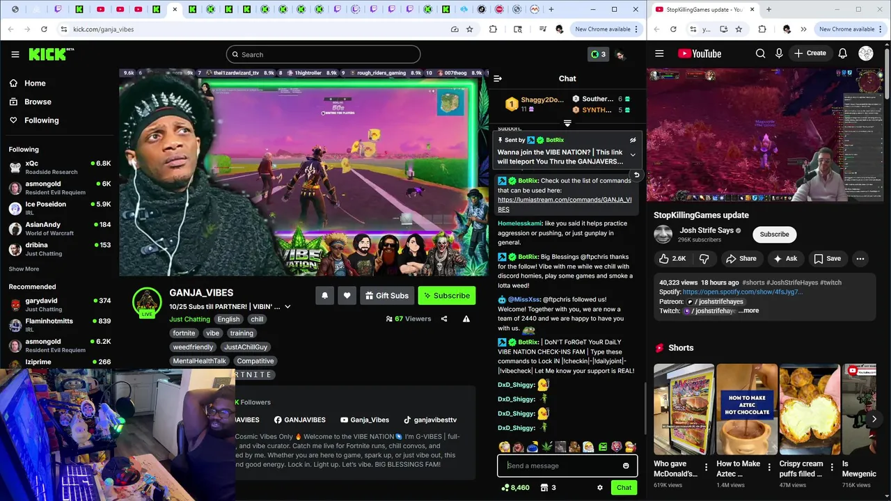891x501 pixels.
Task: Share the GANJA_VIBES stream
Action: click(444, 319)
